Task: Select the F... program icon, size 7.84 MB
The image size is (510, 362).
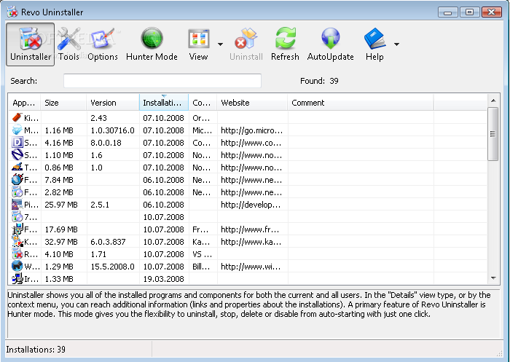Action: tap(17, 179)
